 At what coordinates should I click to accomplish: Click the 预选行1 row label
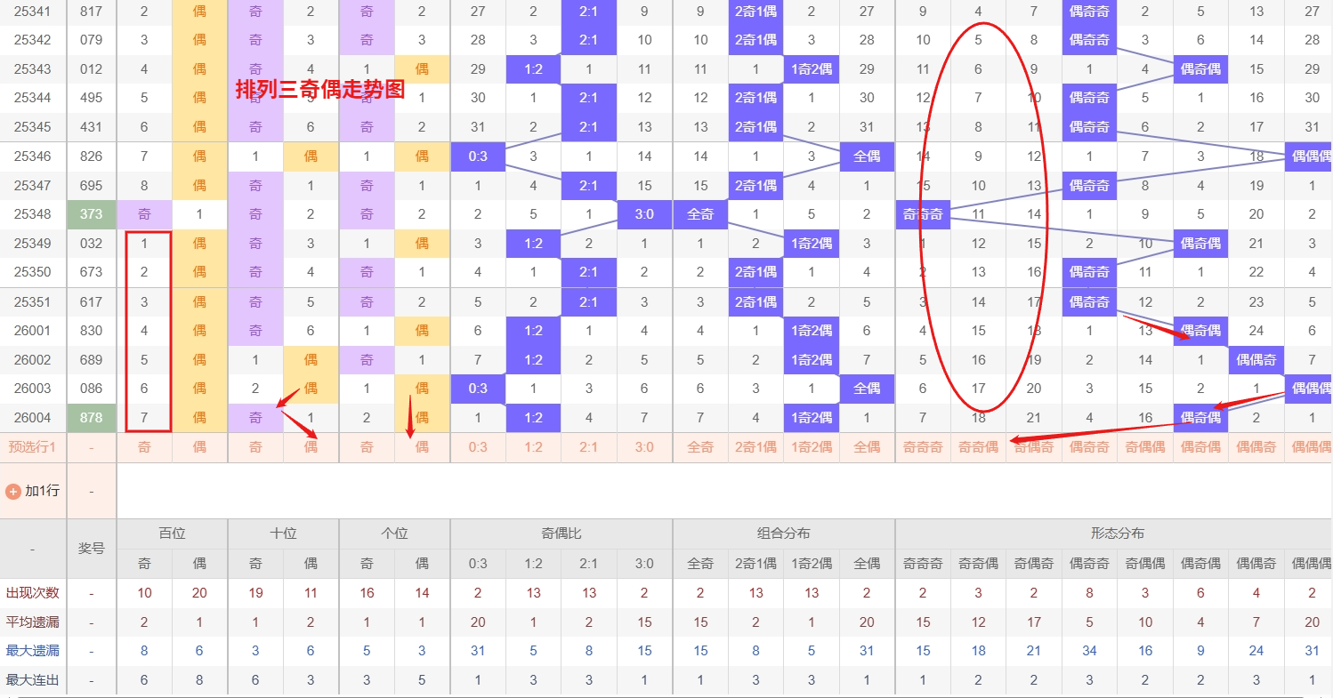[33, 447]
